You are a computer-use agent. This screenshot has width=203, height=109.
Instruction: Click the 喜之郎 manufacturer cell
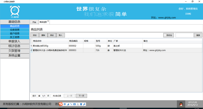pos(128,46)
